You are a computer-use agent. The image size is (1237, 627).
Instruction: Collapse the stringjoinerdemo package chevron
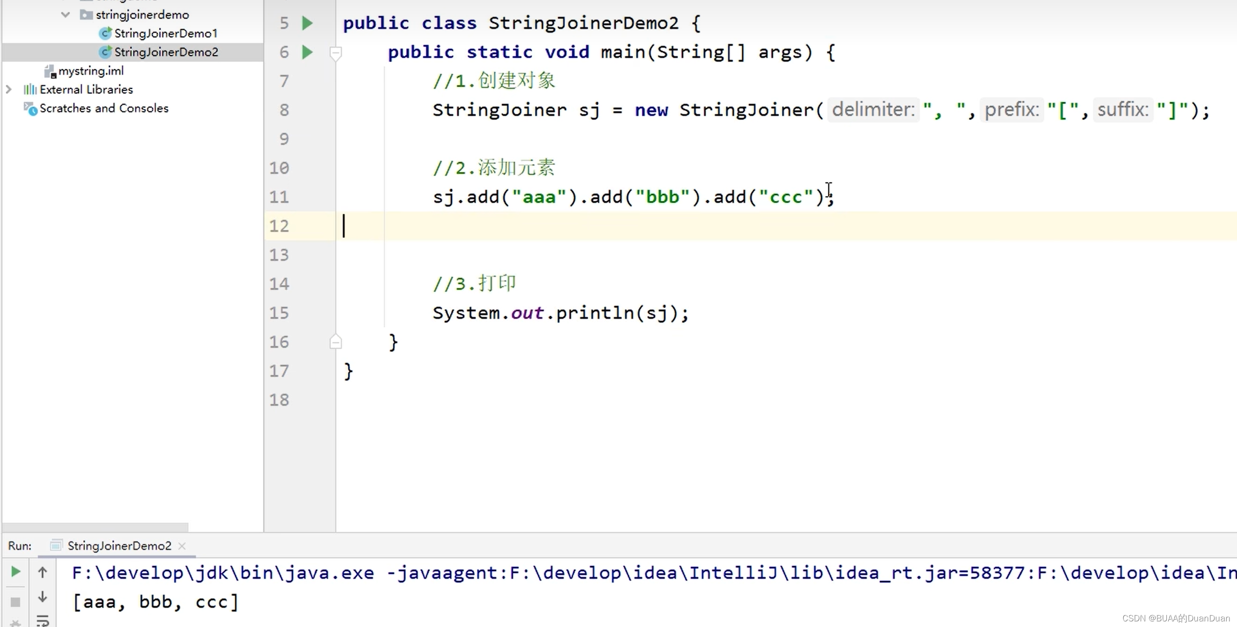(x=65, y=14)
